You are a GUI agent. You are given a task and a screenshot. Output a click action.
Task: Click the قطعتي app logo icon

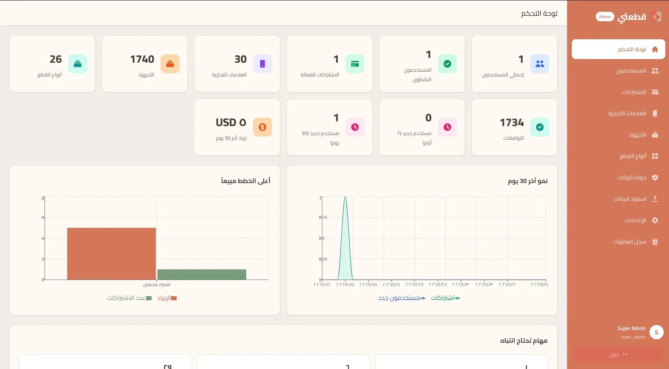(x=656, y=17)
